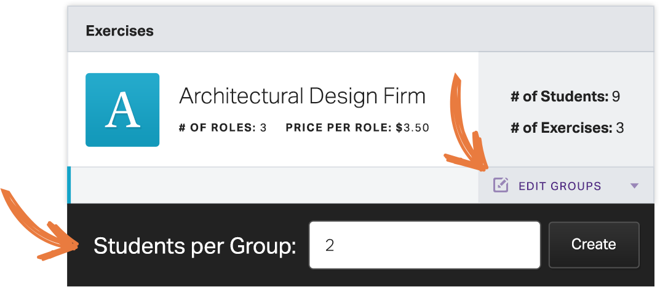Viewport: 660px width, 287px height.
Task: Click the gray student stats side panel
Action: point(566,109)
